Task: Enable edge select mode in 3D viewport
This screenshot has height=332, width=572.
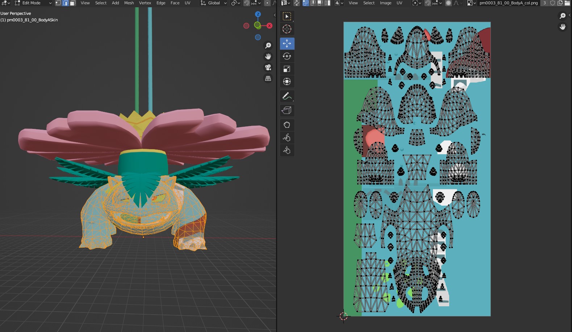Action: tap(66, 3)
